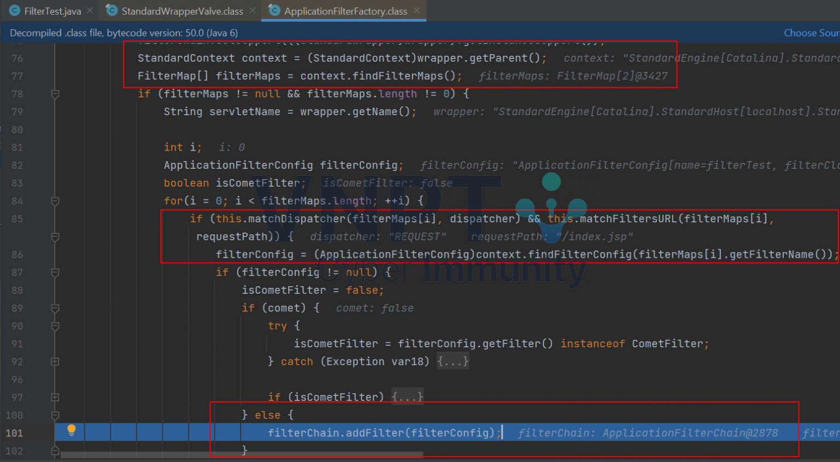This screenshot has width=840, height=462.
Task: Expand the collapsed catch block {...} on line 92
Action: (453, 361)
